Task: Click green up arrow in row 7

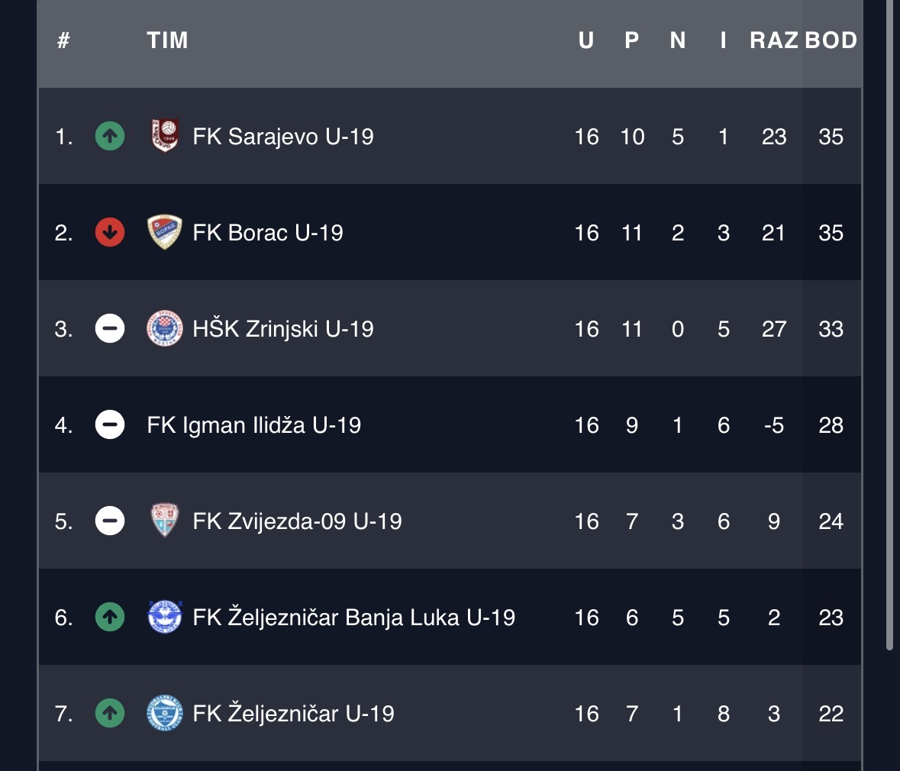Action: tap(110, 714)
